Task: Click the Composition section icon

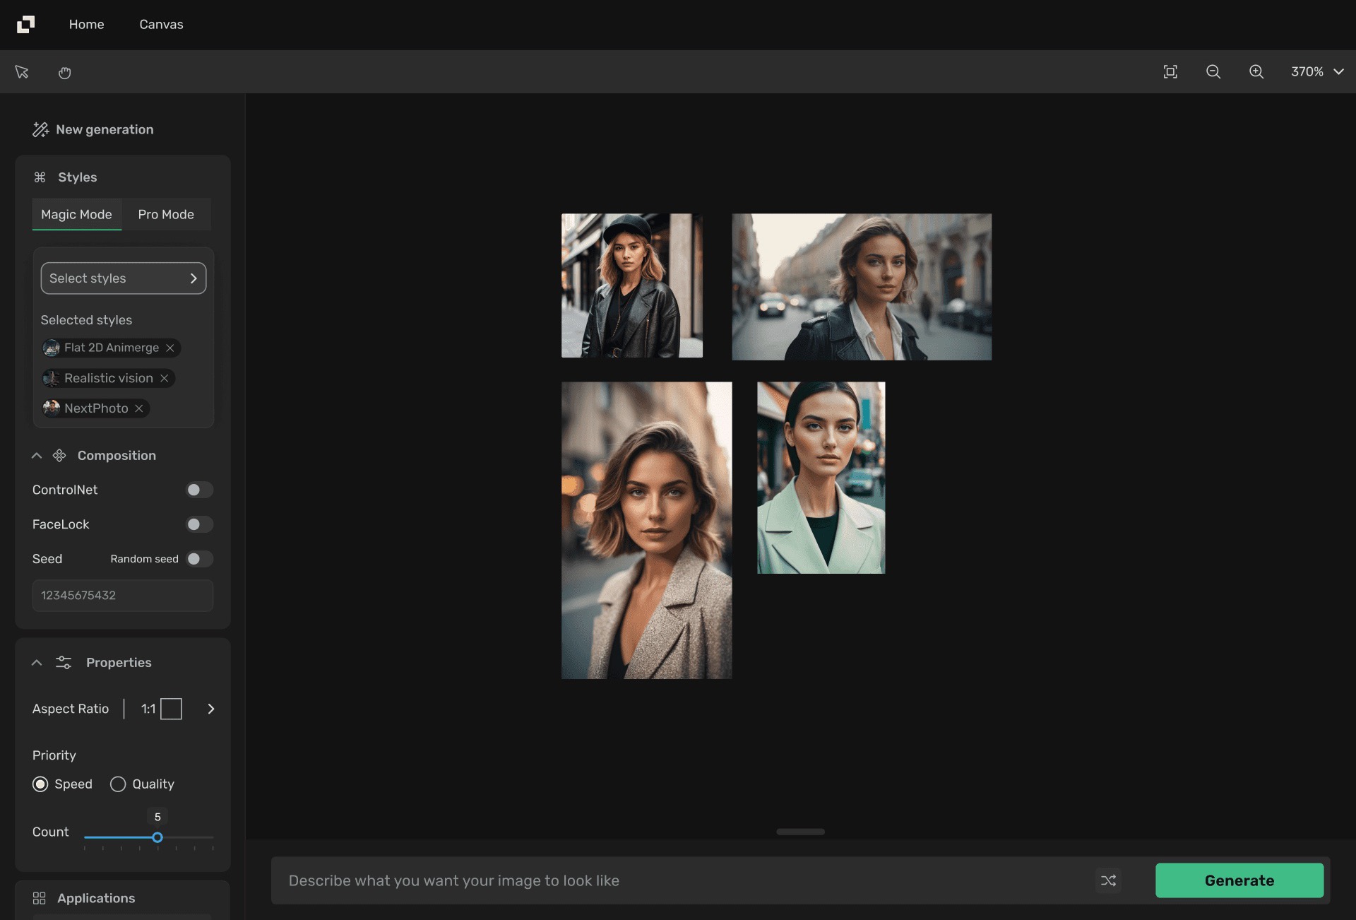Action: 59,456
